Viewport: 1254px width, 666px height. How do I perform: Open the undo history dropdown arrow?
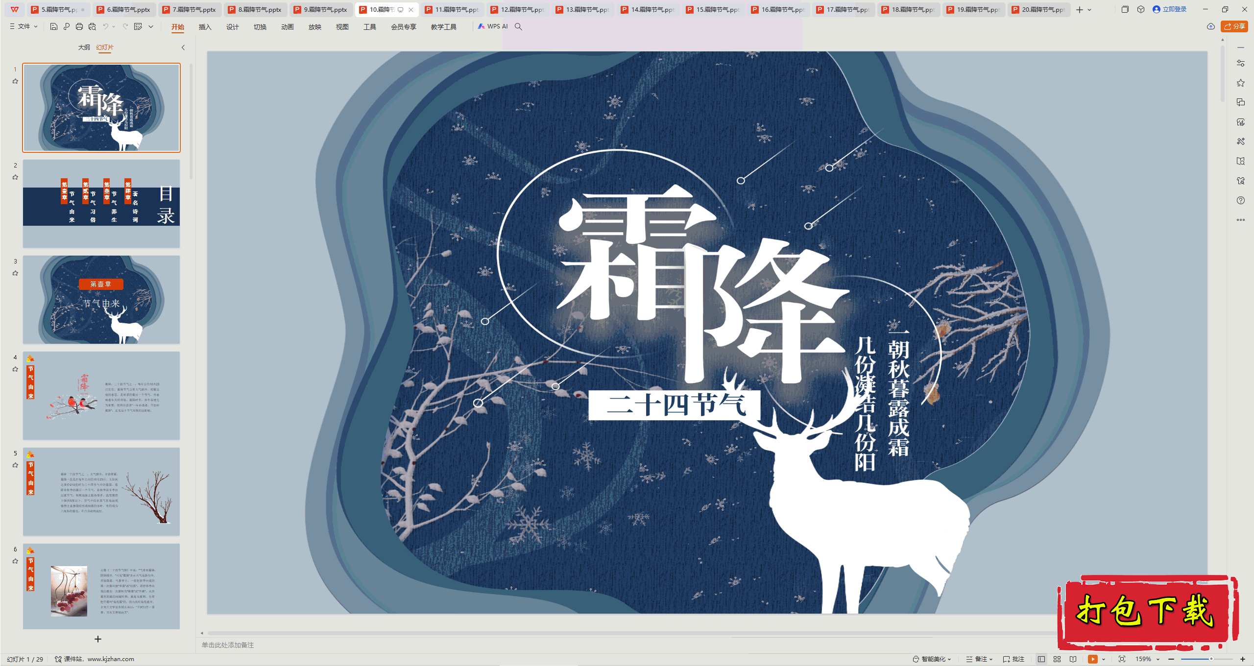114,26
